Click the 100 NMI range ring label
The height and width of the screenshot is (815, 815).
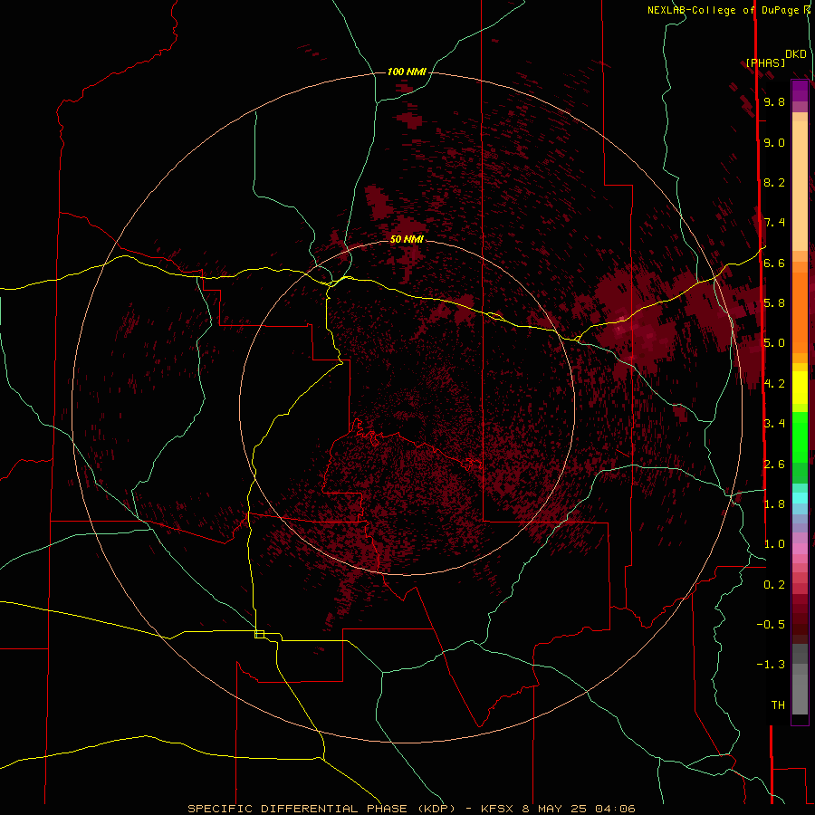click(407, 72)
